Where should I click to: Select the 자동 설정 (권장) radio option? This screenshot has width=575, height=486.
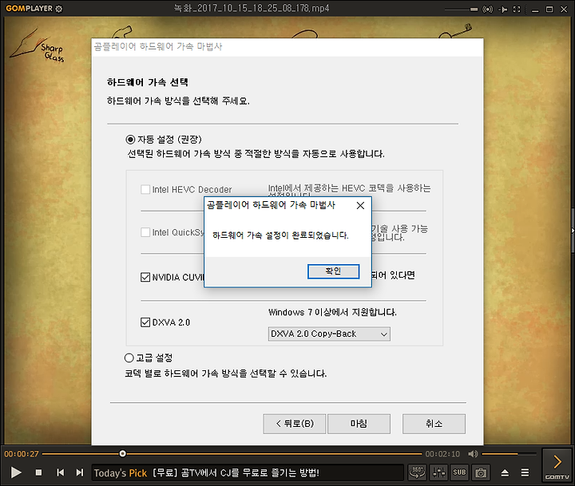(130, 140)
